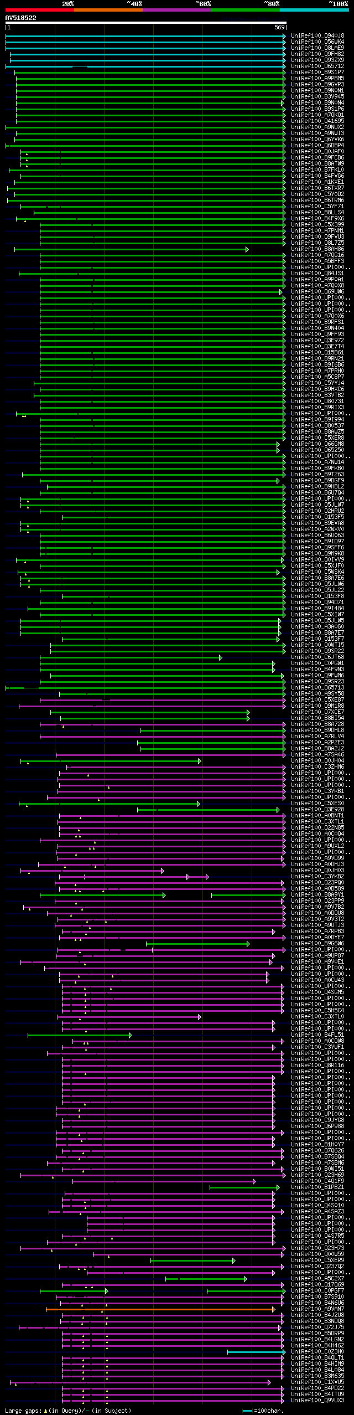Open hit UniRef100_Q93ZX9
Image resolution: width=354 pixels, height=1415 pixels.
[x=317, y=60]
